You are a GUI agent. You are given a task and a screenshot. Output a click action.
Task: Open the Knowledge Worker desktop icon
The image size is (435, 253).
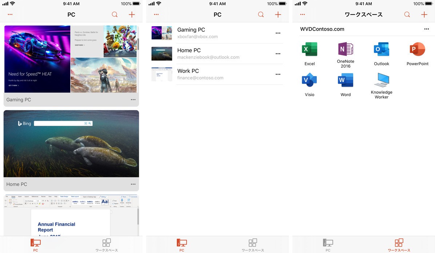point(382,80)
